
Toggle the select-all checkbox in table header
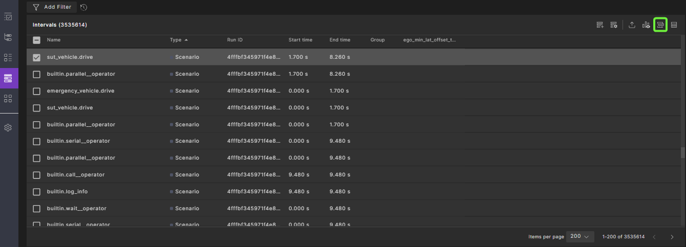coord(36,40)
